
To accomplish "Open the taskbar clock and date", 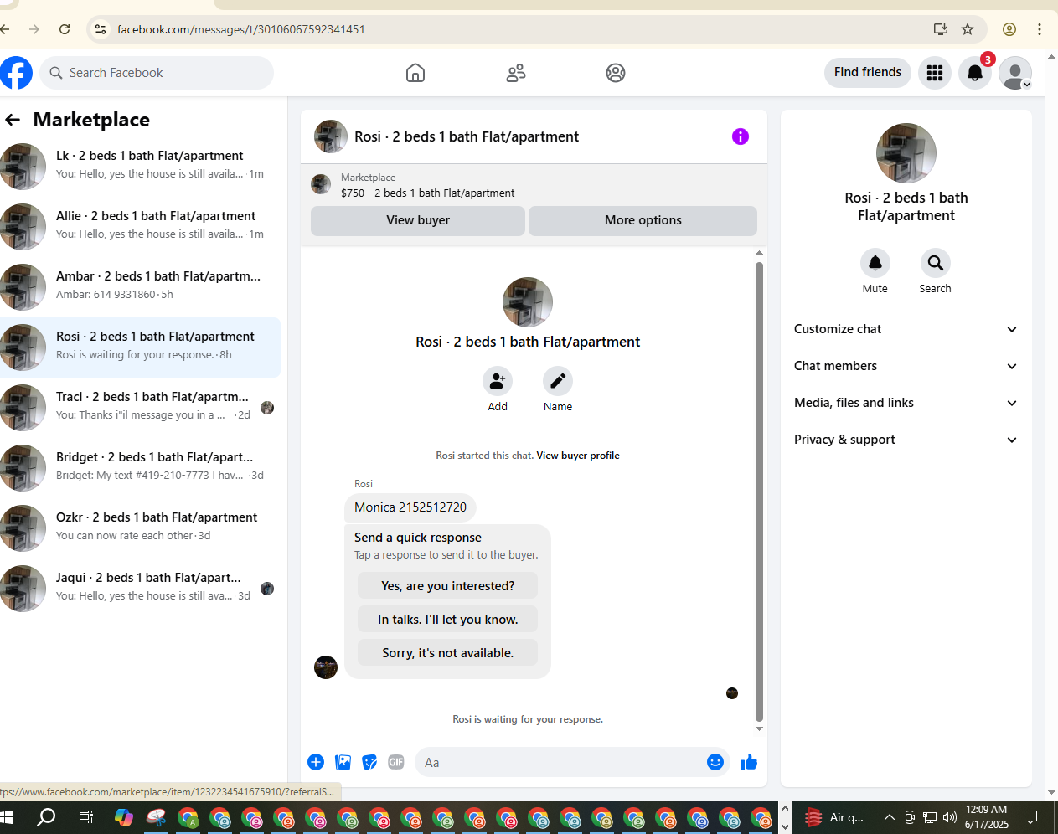I will click(987, 817).
